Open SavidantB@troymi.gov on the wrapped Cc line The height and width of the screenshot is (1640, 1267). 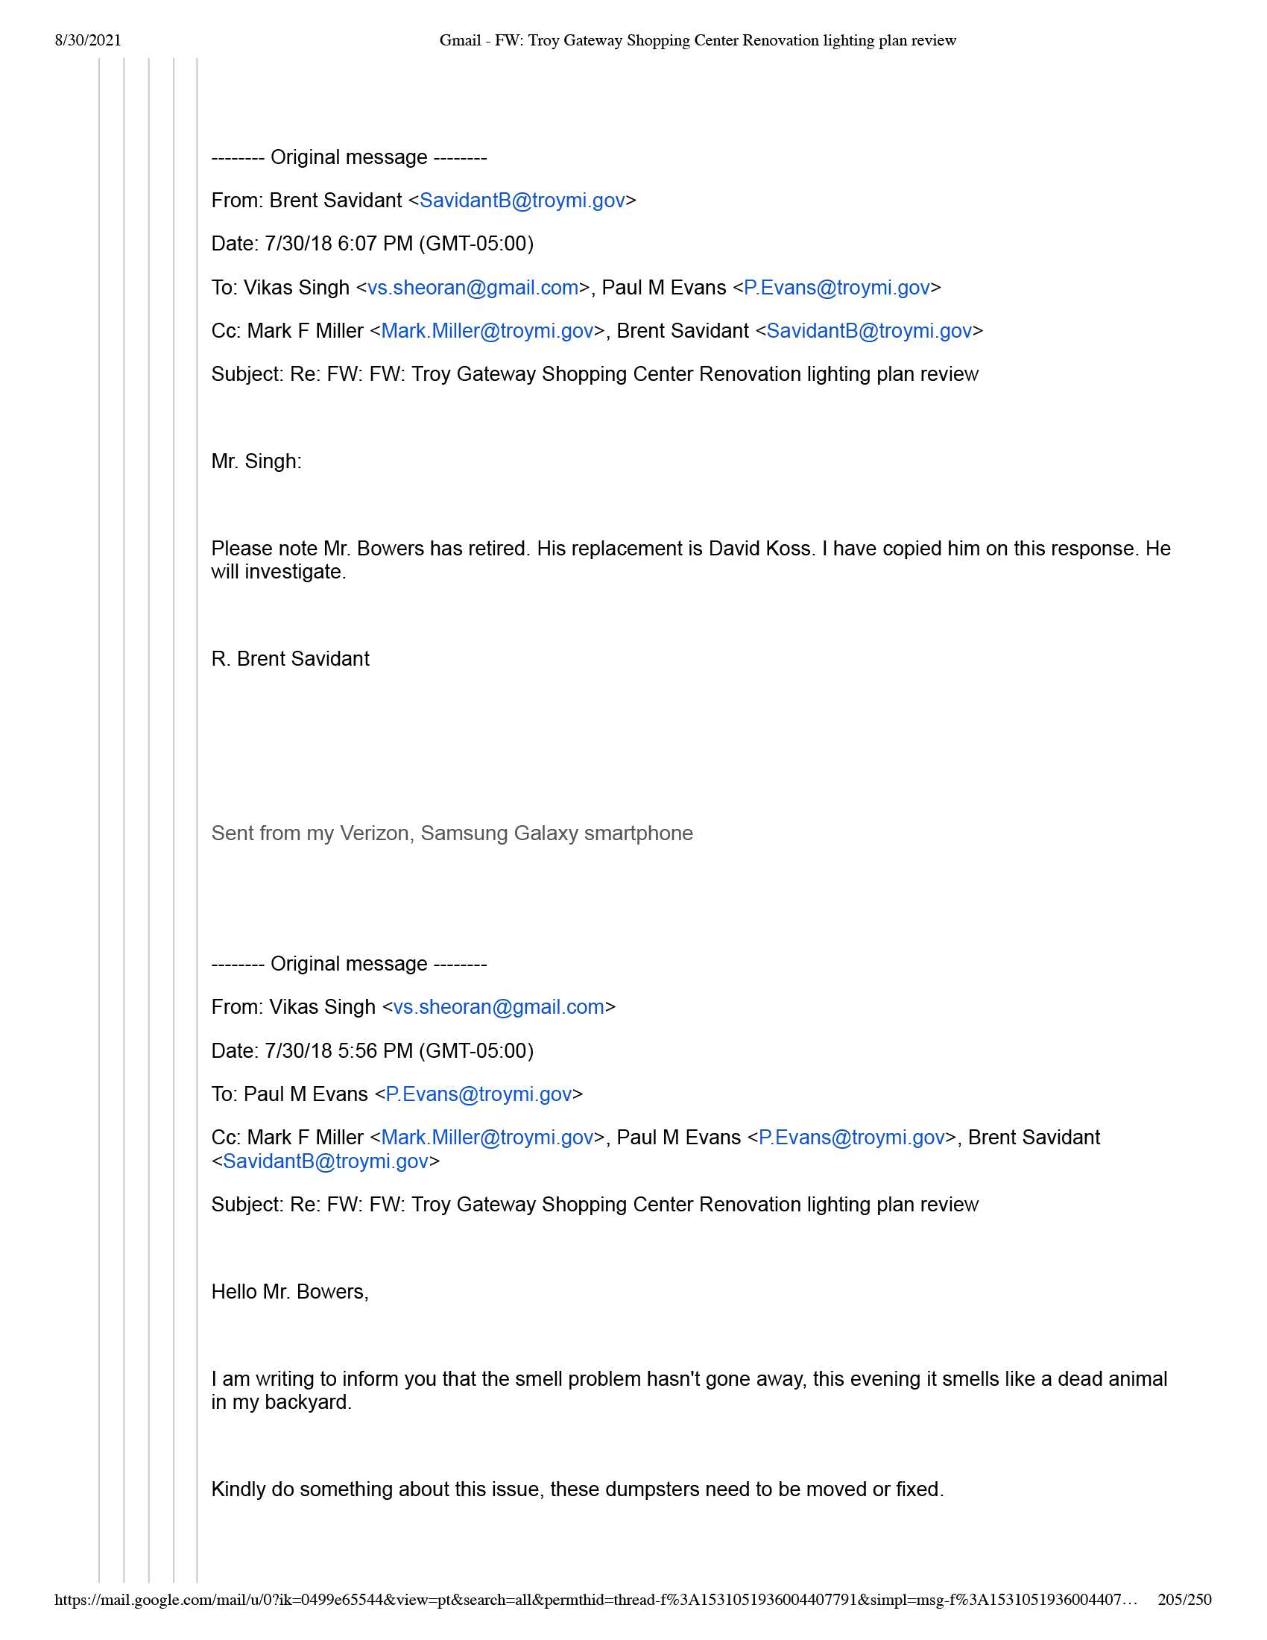(326, 1161)
